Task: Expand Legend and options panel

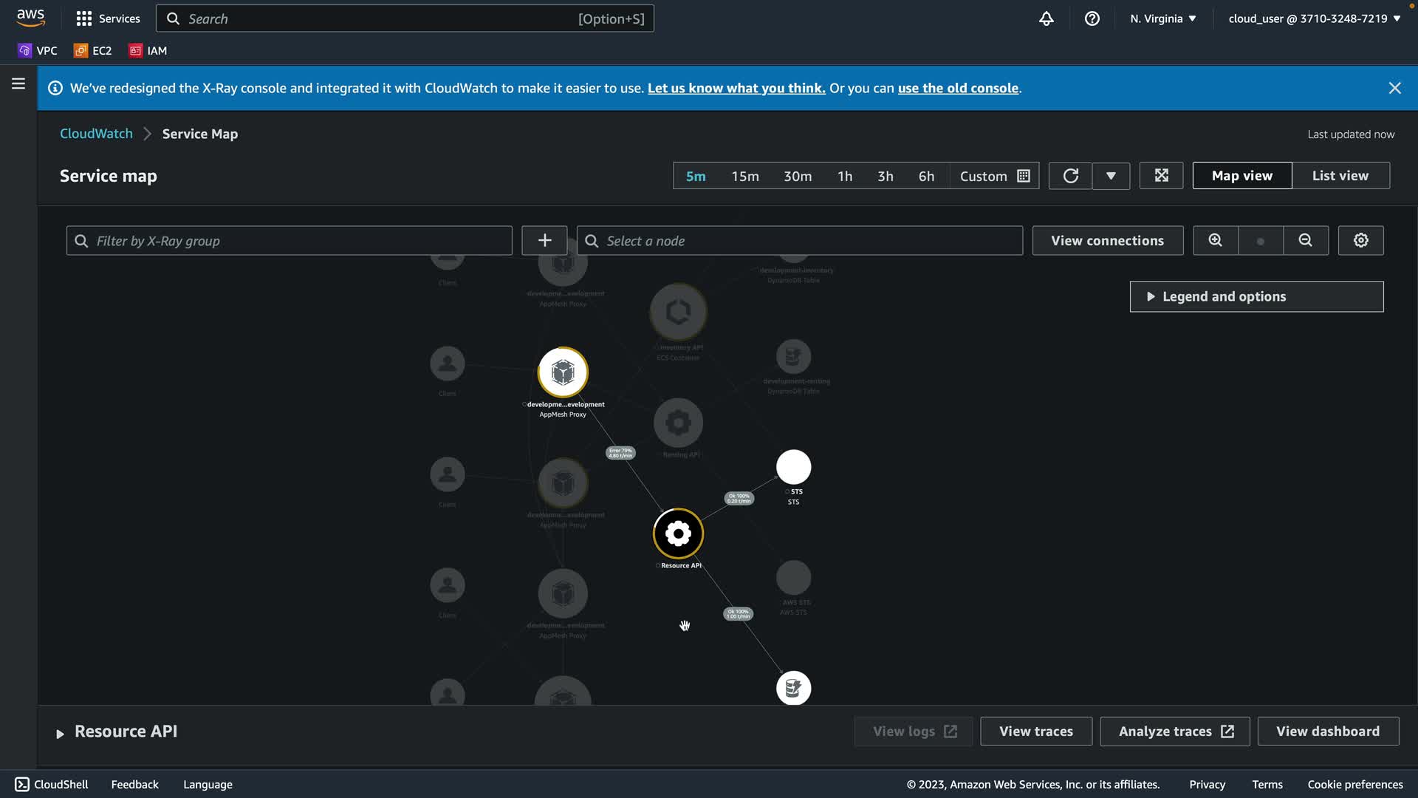Action: pos(1256,297)
